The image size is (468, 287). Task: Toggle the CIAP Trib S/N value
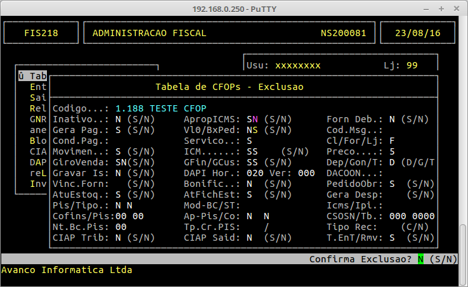(x=118, y=238)
